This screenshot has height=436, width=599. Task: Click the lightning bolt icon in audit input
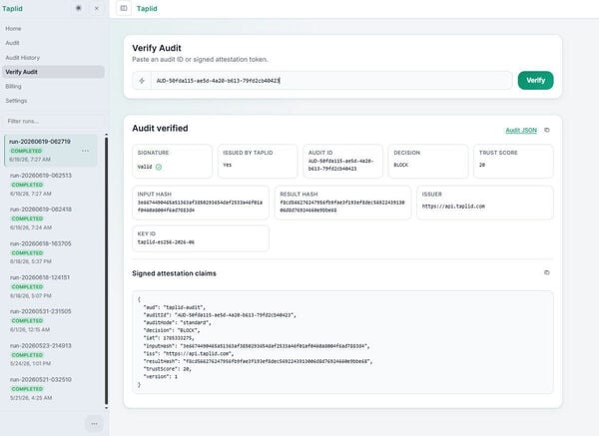pyautogui.click(x=142, y=81)
